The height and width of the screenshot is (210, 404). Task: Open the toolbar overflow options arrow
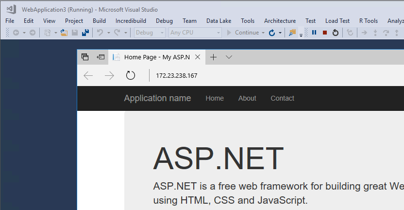click(x=301, y=35)
